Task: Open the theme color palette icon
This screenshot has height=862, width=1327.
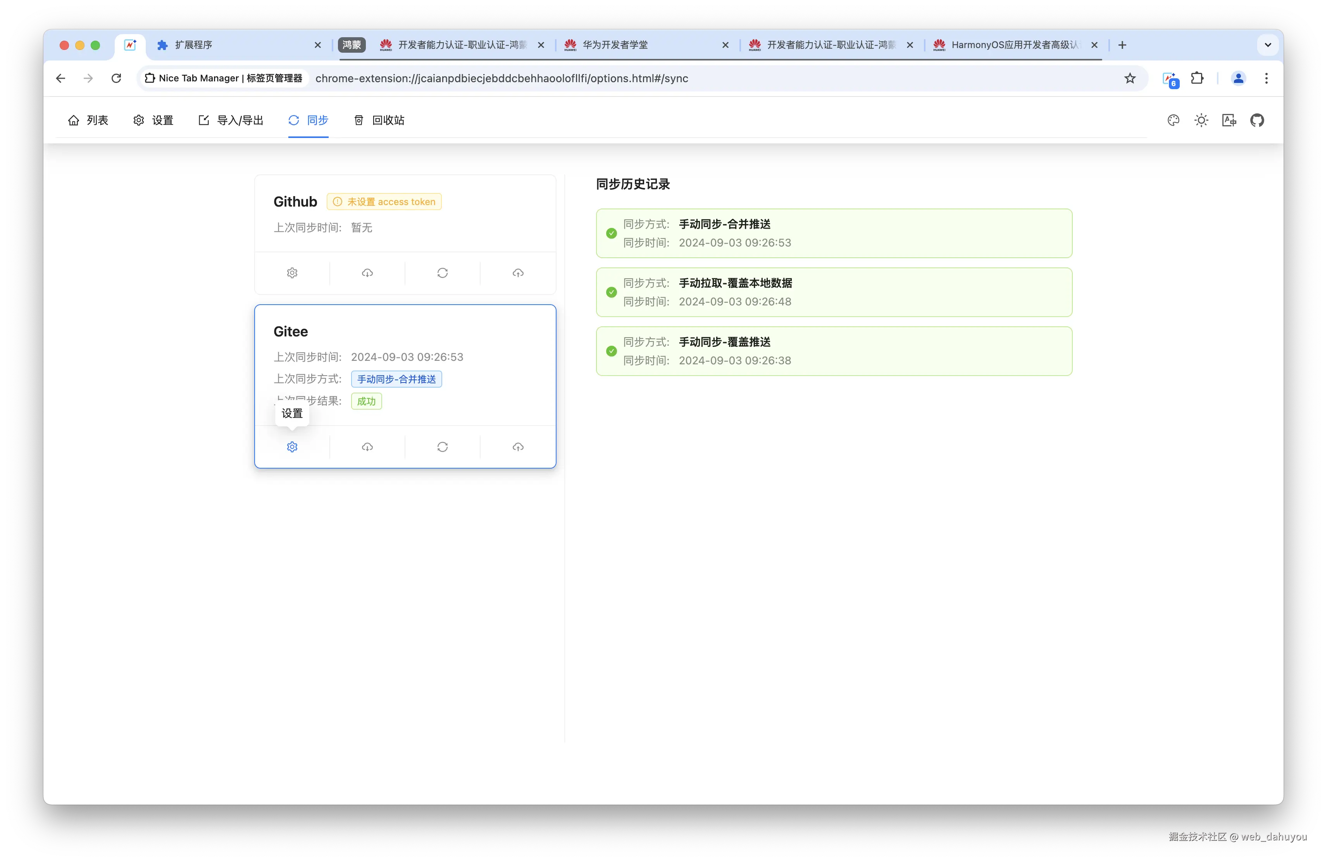Action: point(1173,121)
